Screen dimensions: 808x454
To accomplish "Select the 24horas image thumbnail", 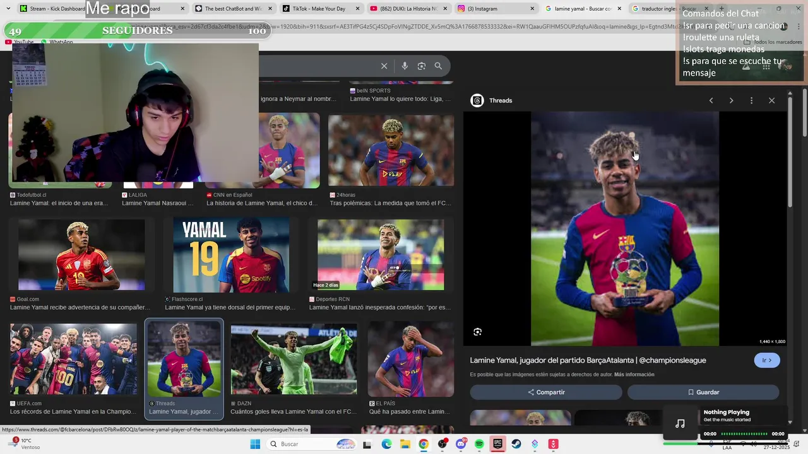I will 391,151.
